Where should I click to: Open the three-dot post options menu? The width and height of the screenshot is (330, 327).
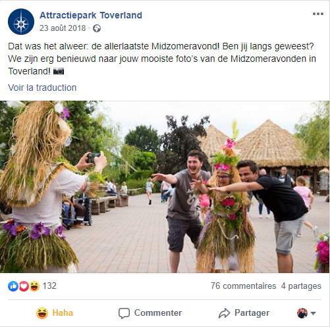[318, 14]
